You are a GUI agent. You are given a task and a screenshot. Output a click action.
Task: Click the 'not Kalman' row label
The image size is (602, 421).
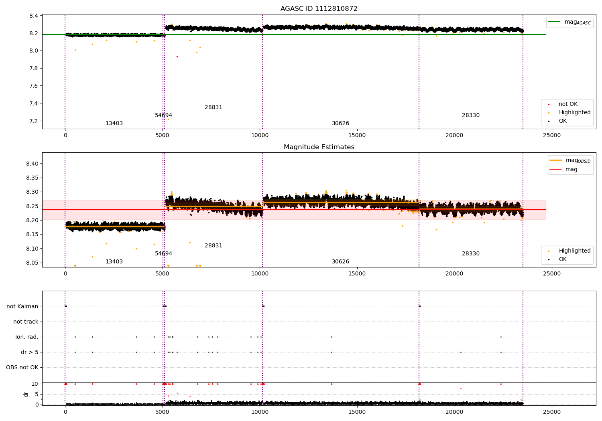(x=22, y=307)
